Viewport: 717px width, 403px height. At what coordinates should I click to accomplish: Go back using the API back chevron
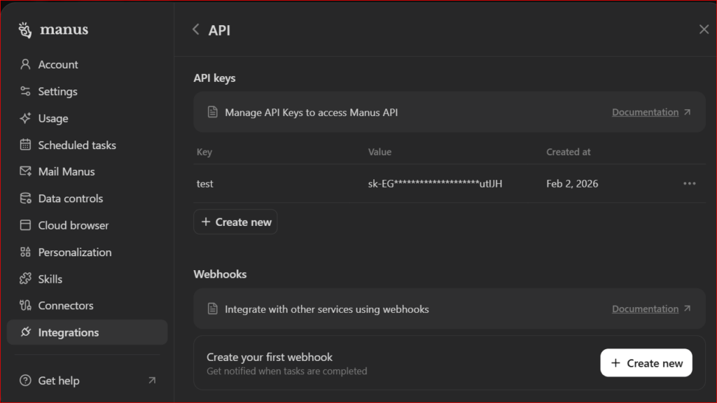coord(196,29)
